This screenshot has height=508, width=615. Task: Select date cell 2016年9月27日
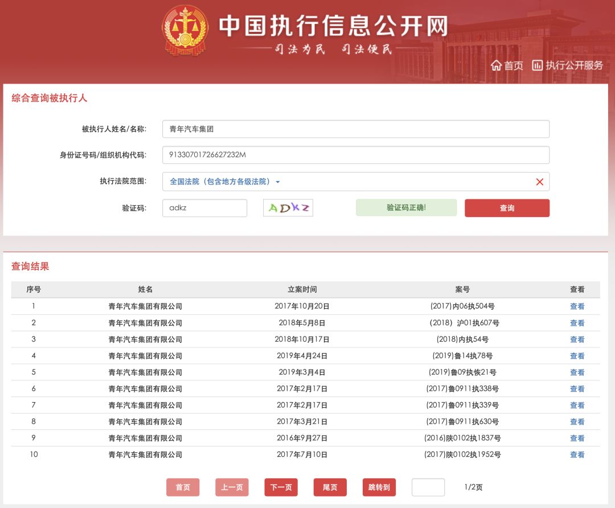pos(302,438)
